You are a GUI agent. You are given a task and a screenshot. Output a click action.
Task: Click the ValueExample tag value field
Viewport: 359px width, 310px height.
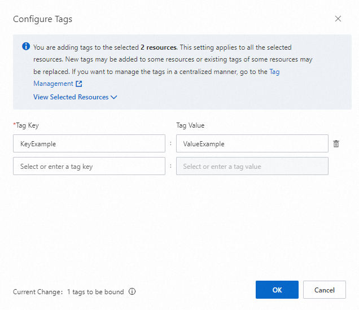pyautogui.click(x=252, y=143)
